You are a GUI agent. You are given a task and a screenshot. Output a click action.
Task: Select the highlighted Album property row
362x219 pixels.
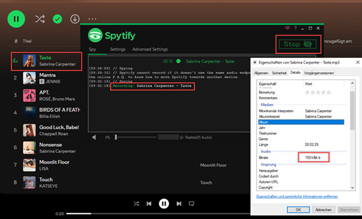click(x=301, y=122)
